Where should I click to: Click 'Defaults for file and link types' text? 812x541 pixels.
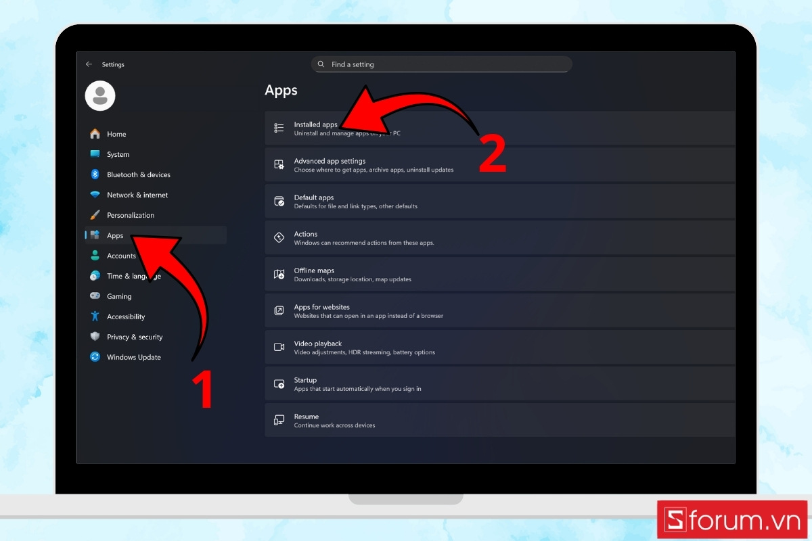click(x=355, y=206)
